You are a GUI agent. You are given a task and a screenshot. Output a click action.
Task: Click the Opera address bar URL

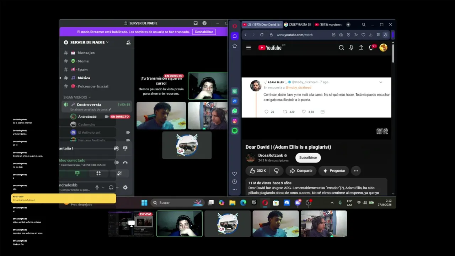[x=294, y=35]
